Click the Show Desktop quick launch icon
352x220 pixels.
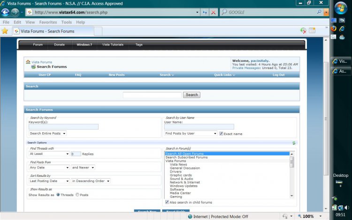pos(334,21)
